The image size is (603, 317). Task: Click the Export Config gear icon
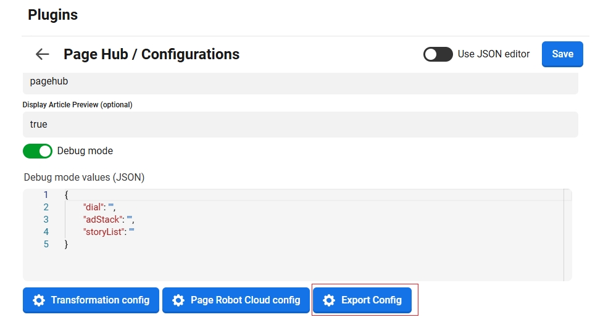329,300
